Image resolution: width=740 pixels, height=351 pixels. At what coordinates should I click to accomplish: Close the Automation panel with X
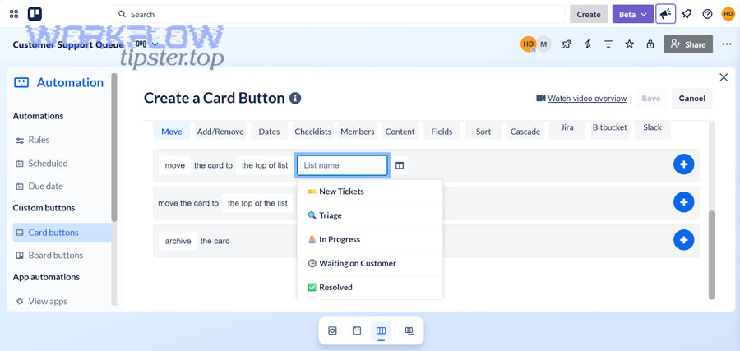click(724, 77)
